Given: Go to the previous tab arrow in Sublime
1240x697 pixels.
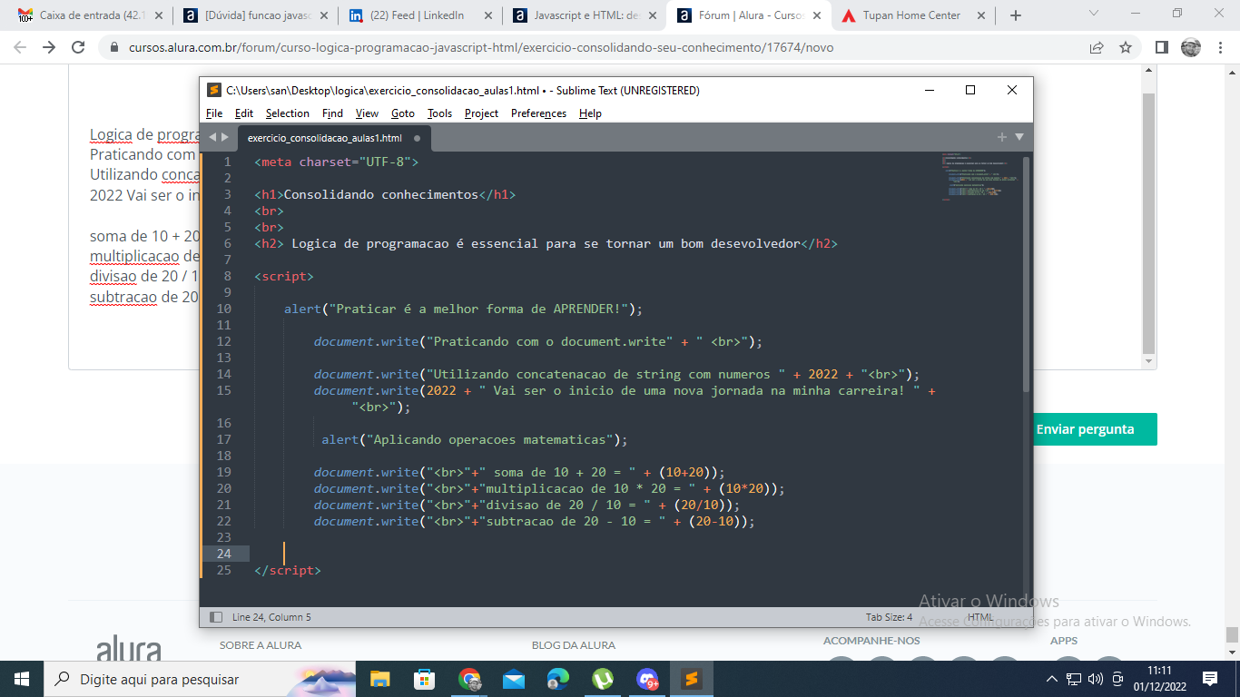Looking at the screenshot, I should (212, 138).
